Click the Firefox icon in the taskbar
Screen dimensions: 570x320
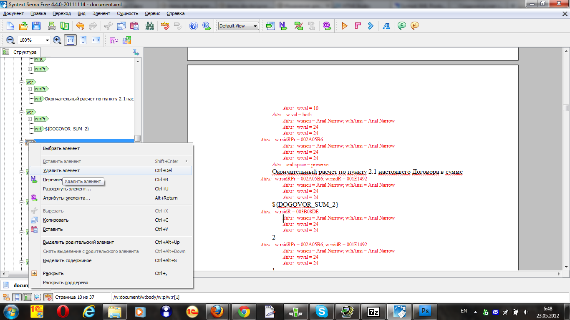(x=217, y=311)
